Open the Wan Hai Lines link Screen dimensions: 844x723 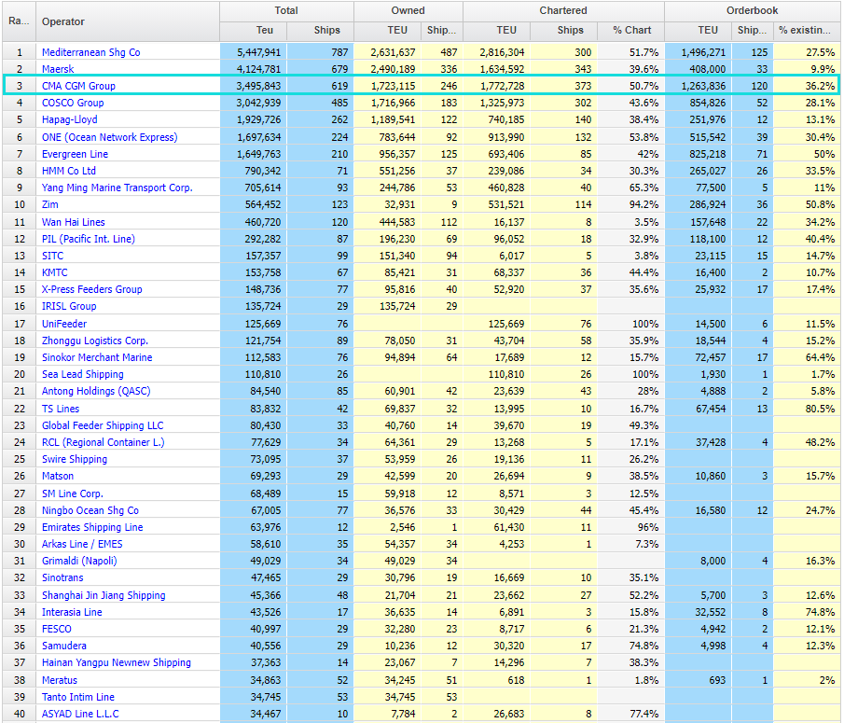click(x=73, y=222)
